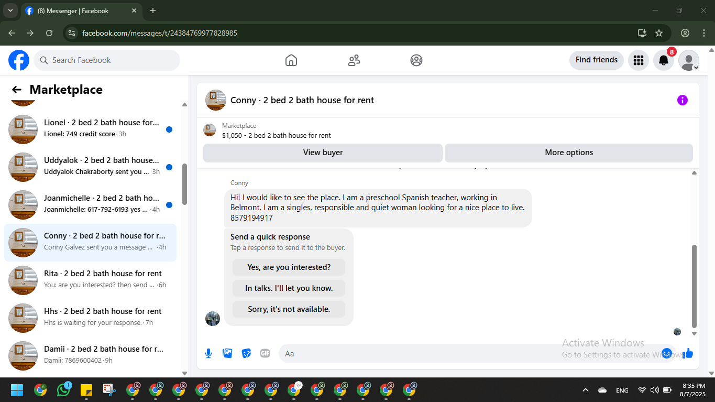Select Conny's conversation in the list
715x402 pixels.
(x=90, y=242)
